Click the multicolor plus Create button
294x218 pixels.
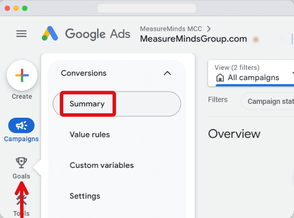22,75
